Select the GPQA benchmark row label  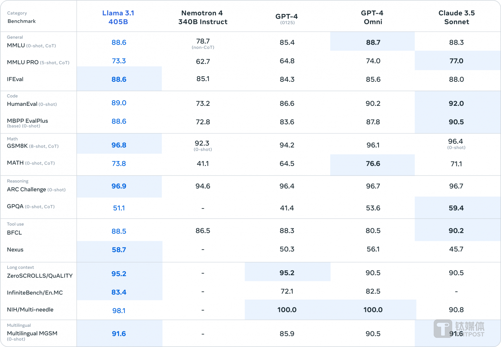[x=15, y=206]
